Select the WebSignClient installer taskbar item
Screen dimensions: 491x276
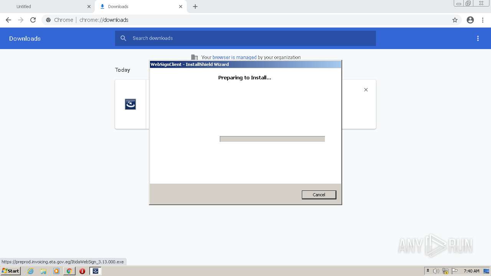(x=96, y=271)
